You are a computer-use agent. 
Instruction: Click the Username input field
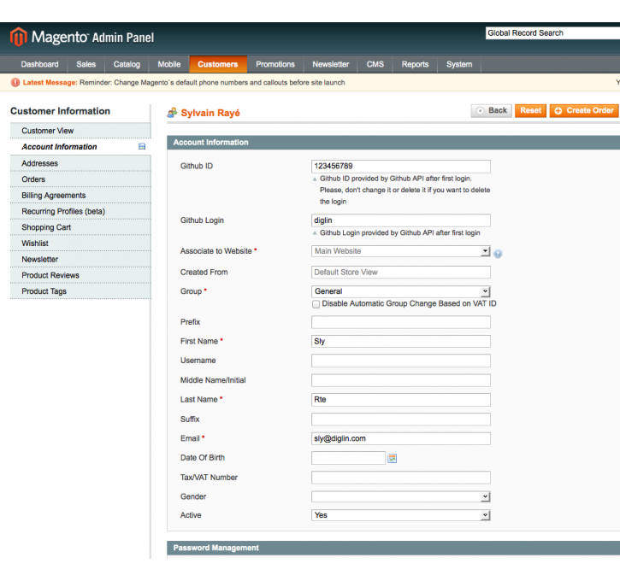(401, 361)
